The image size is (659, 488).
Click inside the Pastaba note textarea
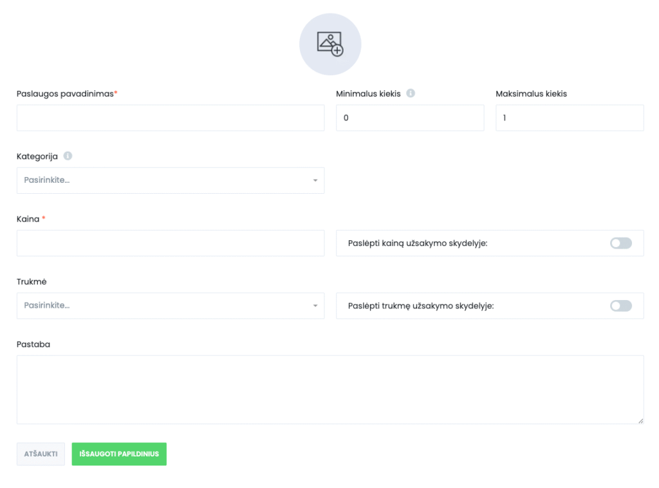329,389
